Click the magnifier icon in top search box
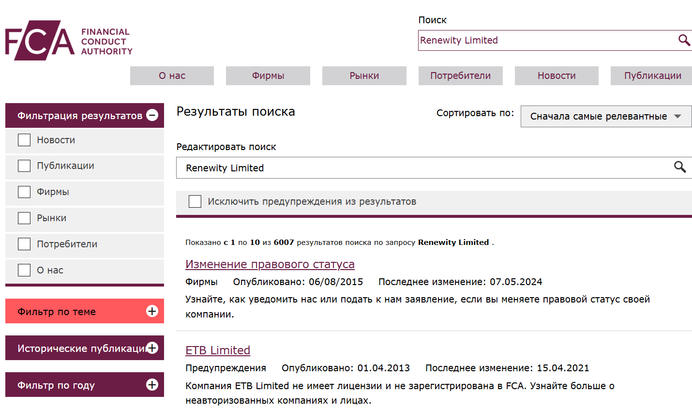This screenshot has width=692, height=409. pyautogui.click(x=683, y=40)
